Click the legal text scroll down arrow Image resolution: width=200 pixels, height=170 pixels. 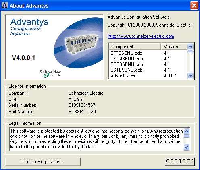186,147
